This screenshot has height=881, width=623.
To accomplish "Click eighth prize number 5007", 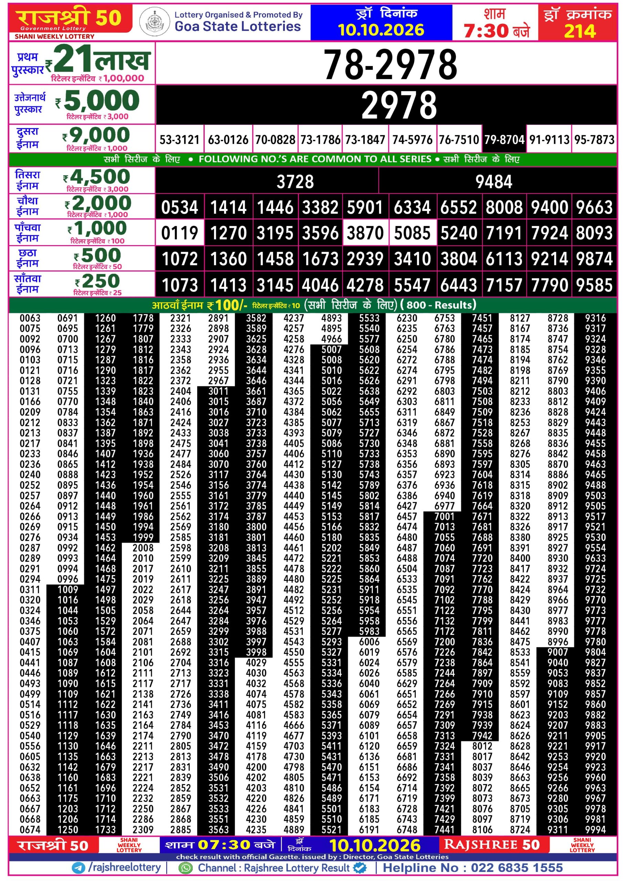I will coord(331,350).
